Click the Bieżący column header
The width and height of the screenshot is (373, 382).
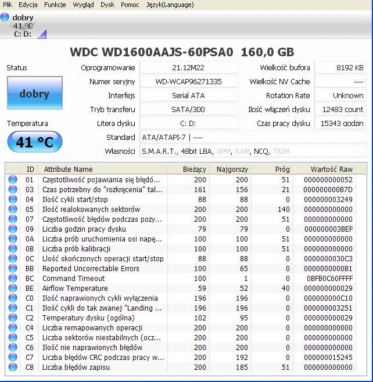click(188, 169)
